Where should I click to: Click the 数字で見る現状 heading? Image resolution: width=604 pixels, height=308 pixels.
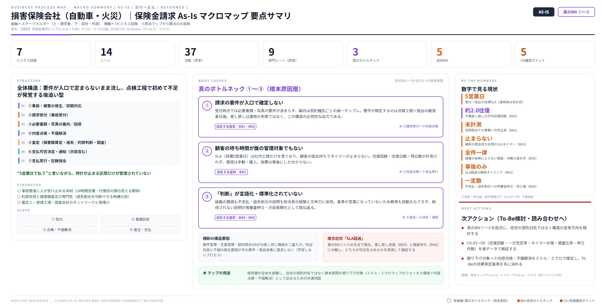[x=479, y=89]
